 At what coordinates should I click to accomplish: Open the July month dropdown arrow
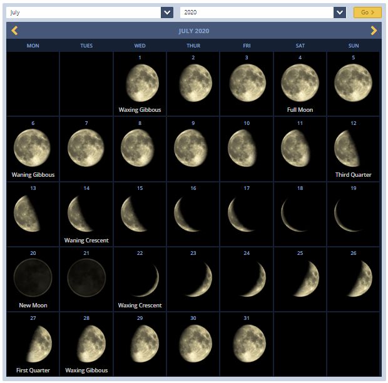(x=167, y=12)
